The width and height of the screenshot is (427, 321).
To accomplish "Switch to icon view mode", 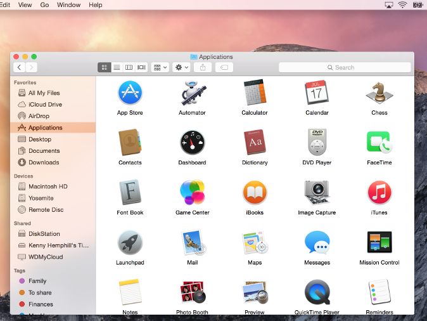I will [x=105, y=67].
